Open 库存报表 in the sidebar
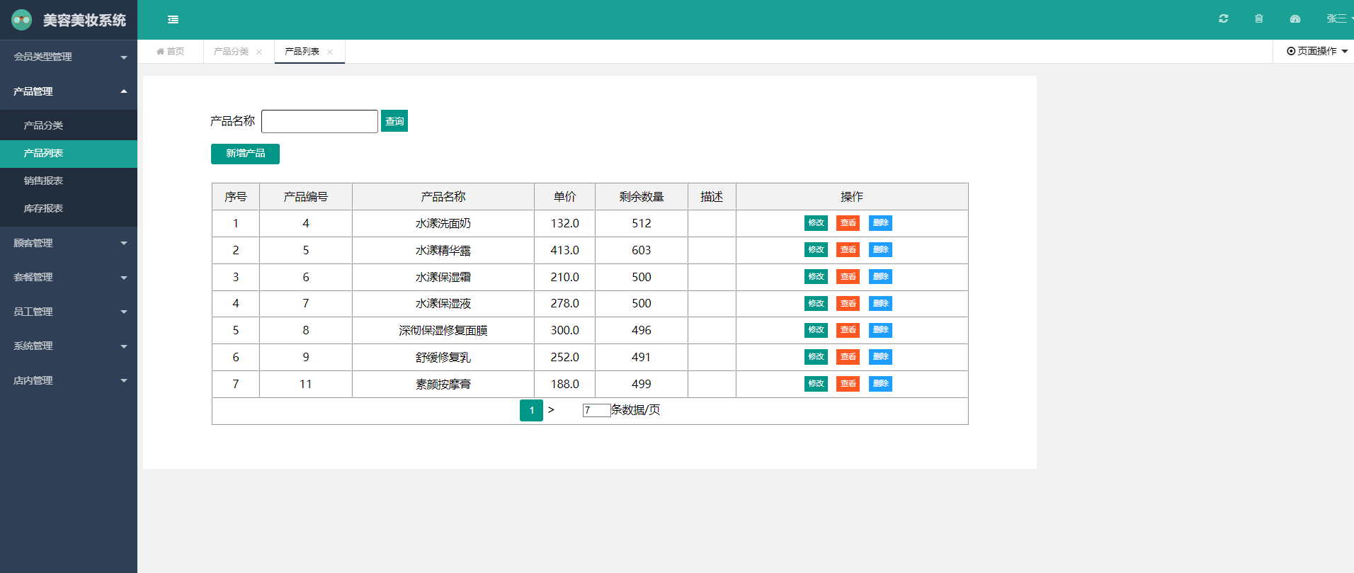The width and height of the screenshot is (1354, 573). click(x=43, y=208)
